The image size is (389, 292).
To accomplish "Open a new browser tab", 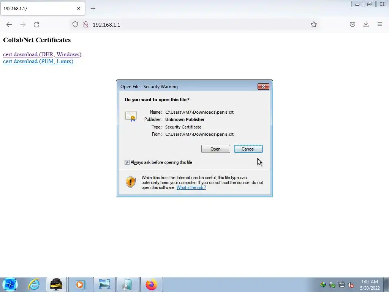I will [x=93, y=9].
